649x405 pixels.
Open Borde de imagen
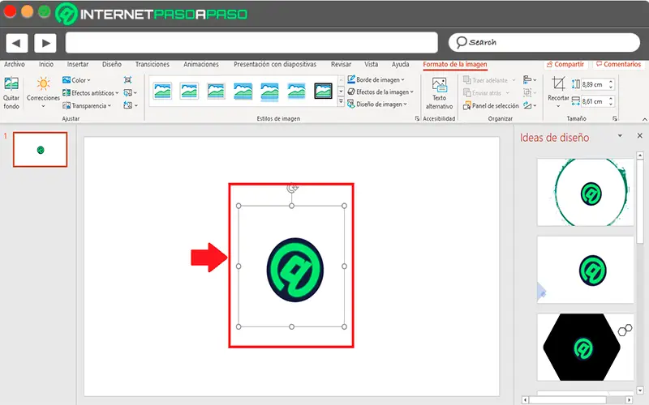376,79
